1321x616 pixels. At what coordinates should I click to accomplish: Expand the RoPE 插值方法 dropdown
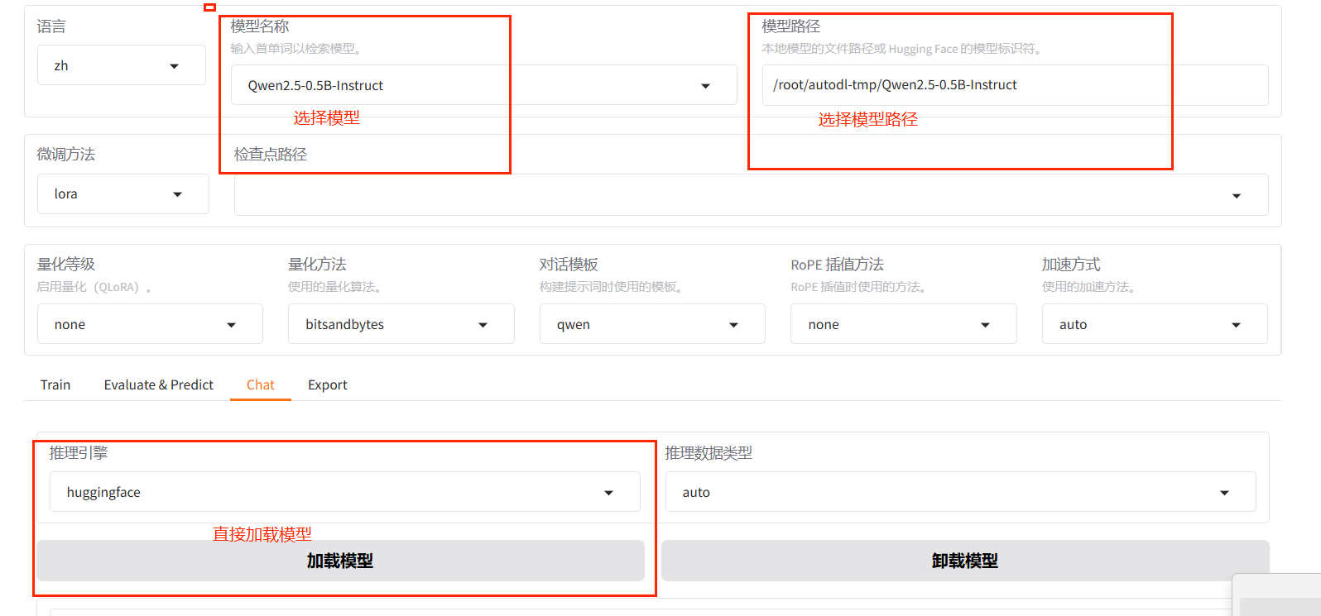click(x=902, y=325)
